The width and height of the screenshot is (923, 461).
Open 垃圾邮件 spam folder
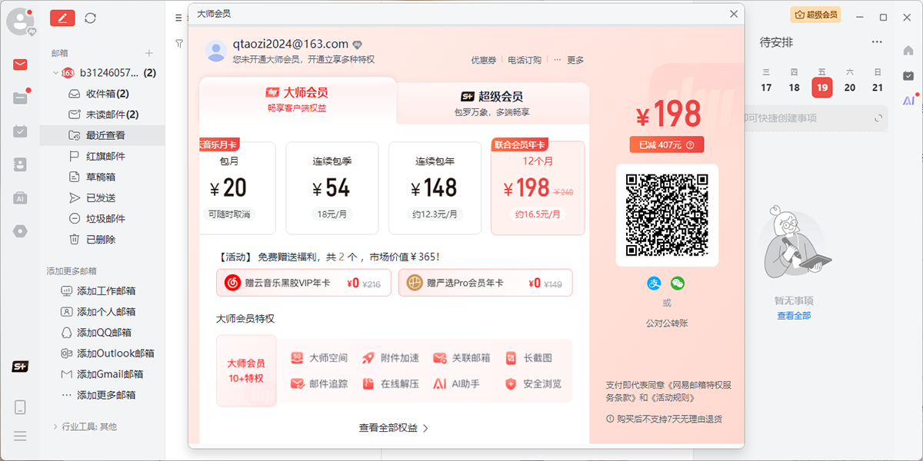(x=102, y=218)
